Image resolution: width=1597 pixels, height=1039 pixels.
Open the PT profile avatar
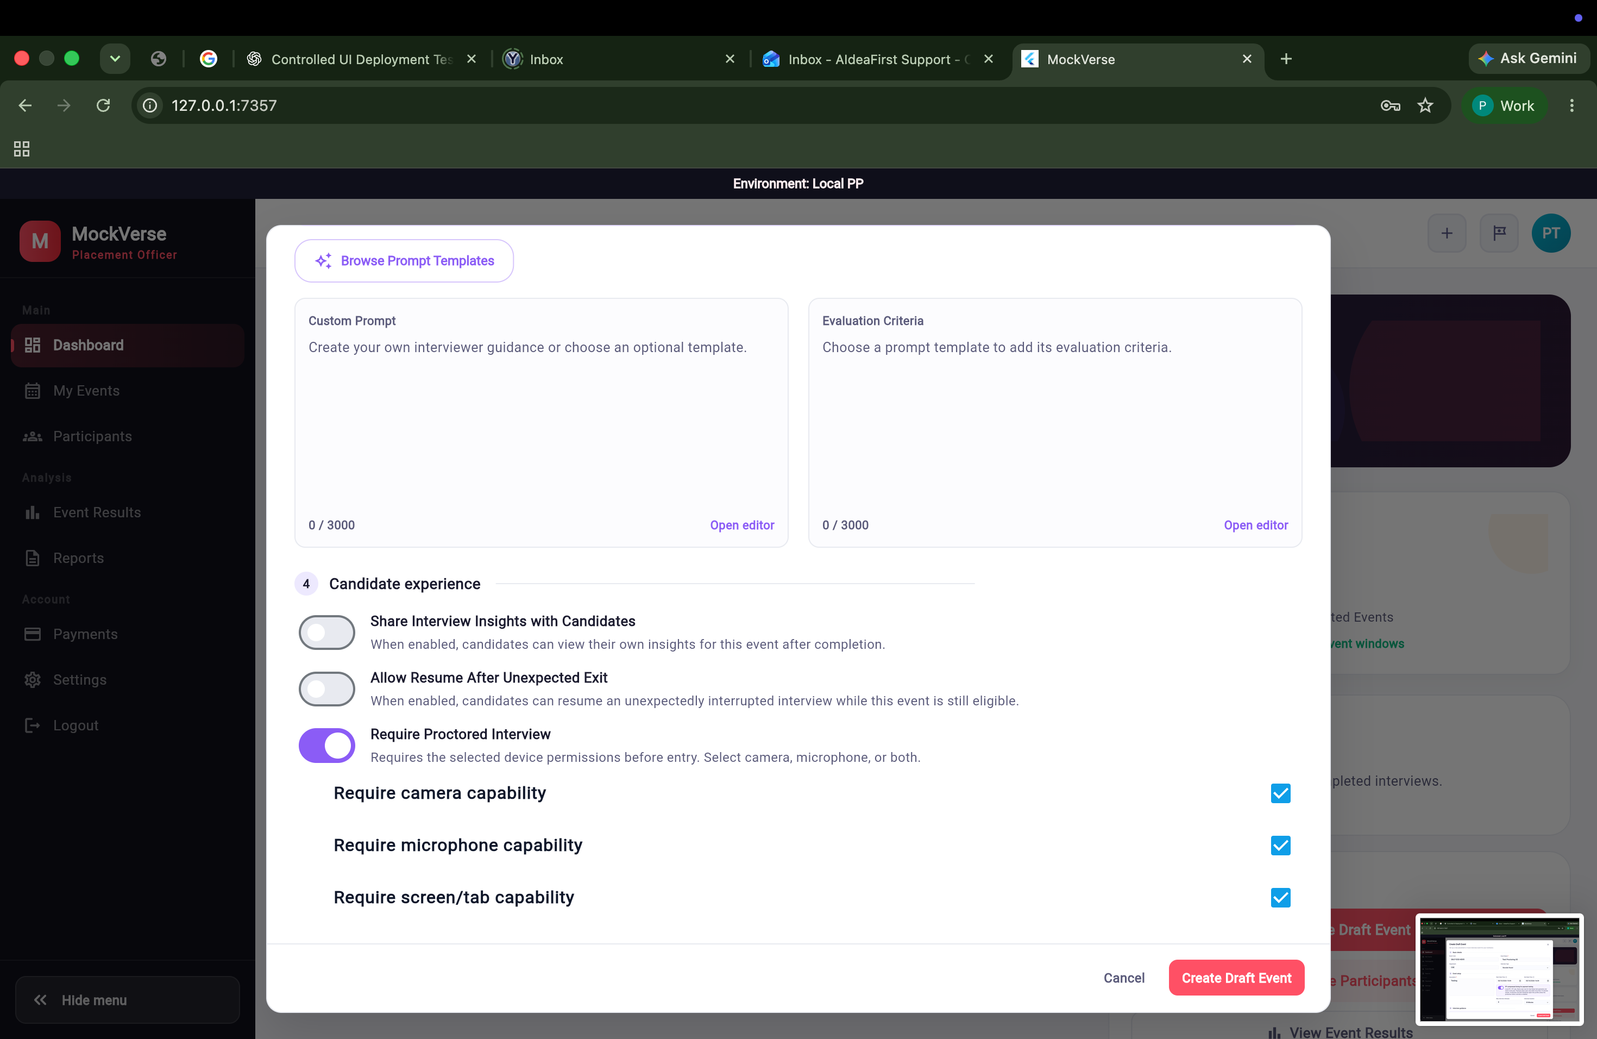(1551, 233)
